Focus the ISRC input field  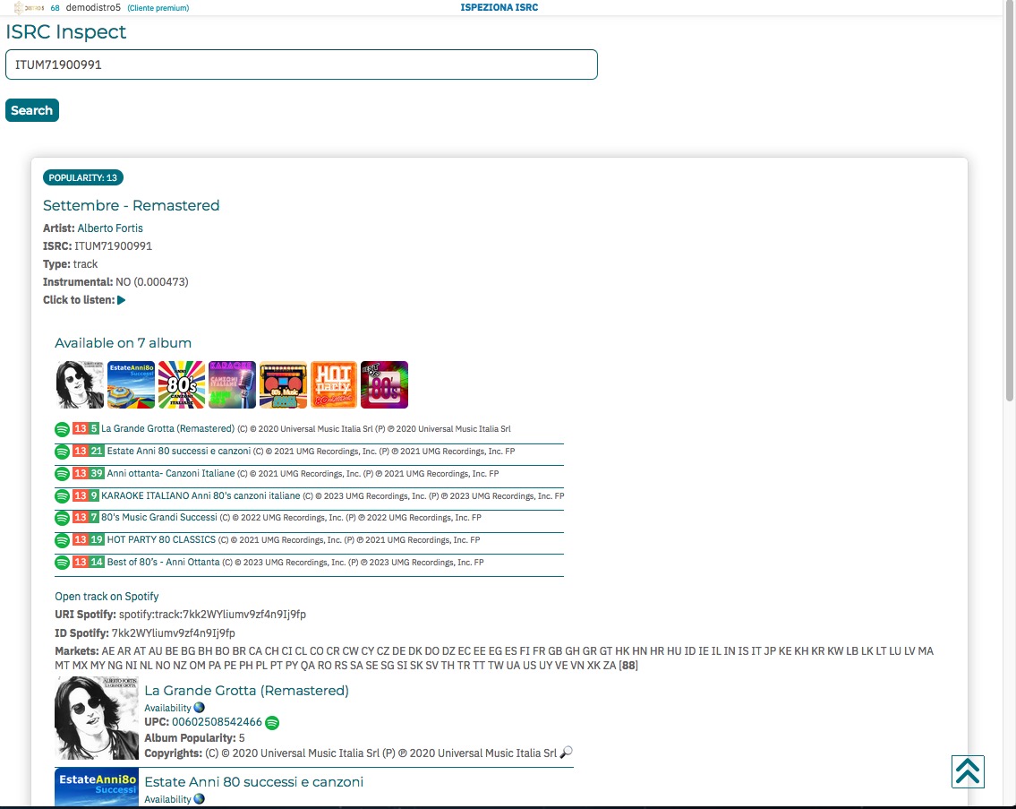(302, 65)
